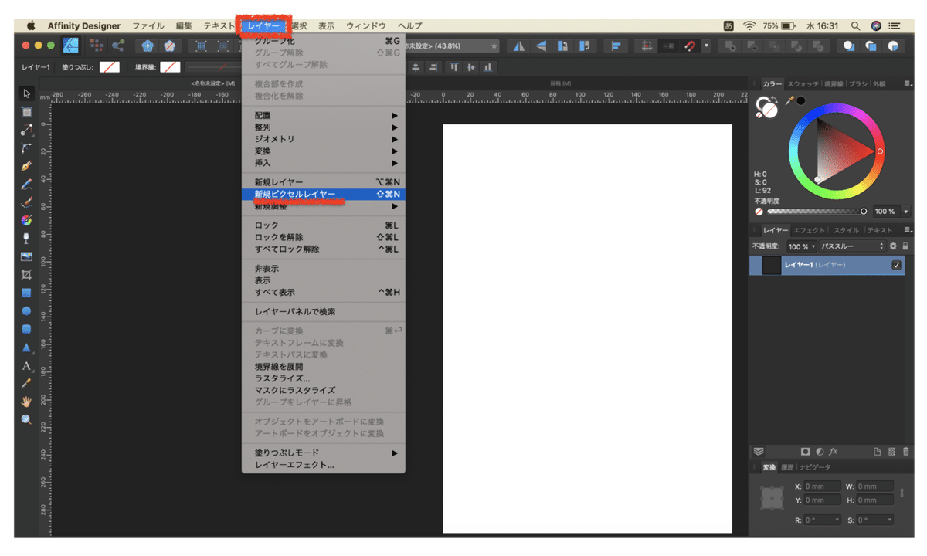Open the rotation R field dropdown

838,520
